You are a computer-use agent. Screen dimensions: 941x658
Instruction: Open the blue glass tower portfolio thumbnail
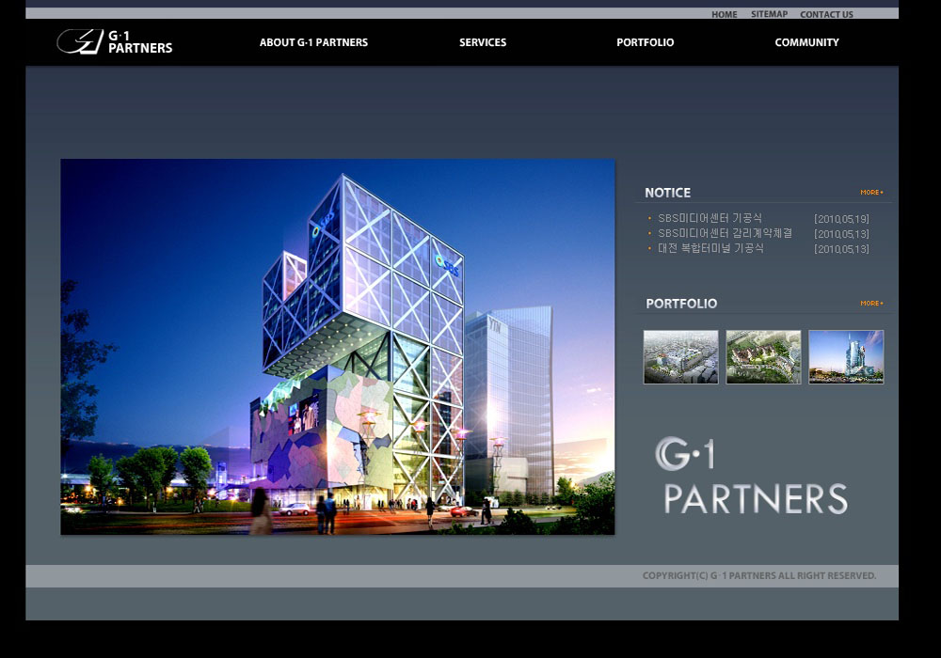(x=846, y=357)
